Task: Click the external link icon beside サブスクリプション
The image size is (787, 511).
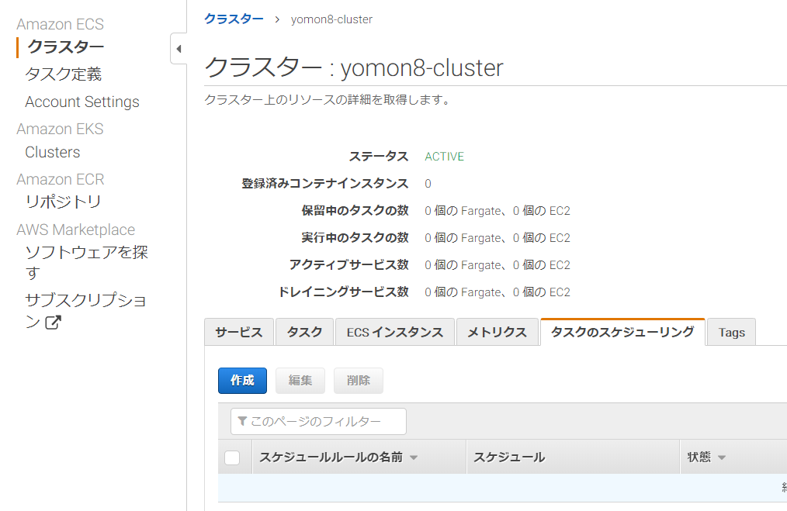Action: (x=54, y=322)
